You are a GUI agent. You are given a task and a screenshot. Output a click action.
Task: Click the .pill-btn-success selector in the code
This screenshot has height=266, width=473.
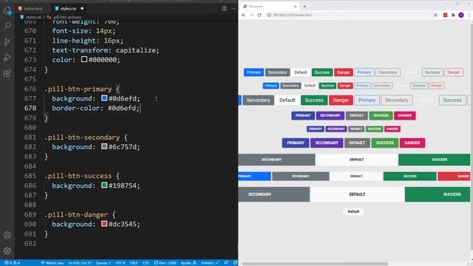coord(78,176)
